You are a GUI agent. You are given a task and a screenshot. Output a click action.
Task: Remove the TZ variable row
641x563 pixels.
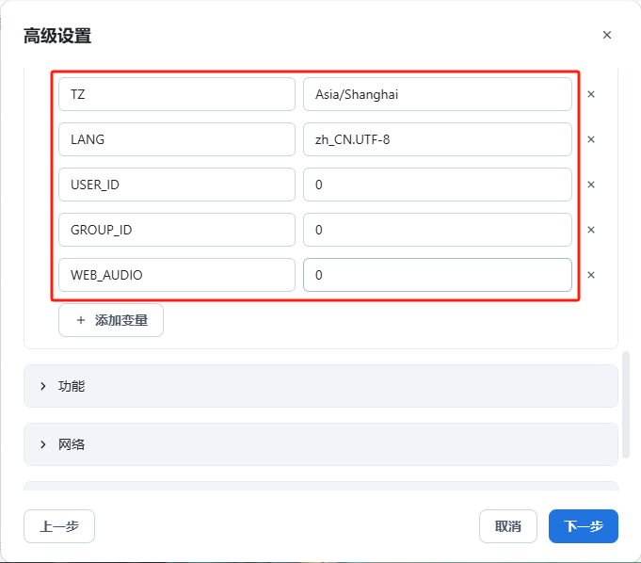point(591,94)
